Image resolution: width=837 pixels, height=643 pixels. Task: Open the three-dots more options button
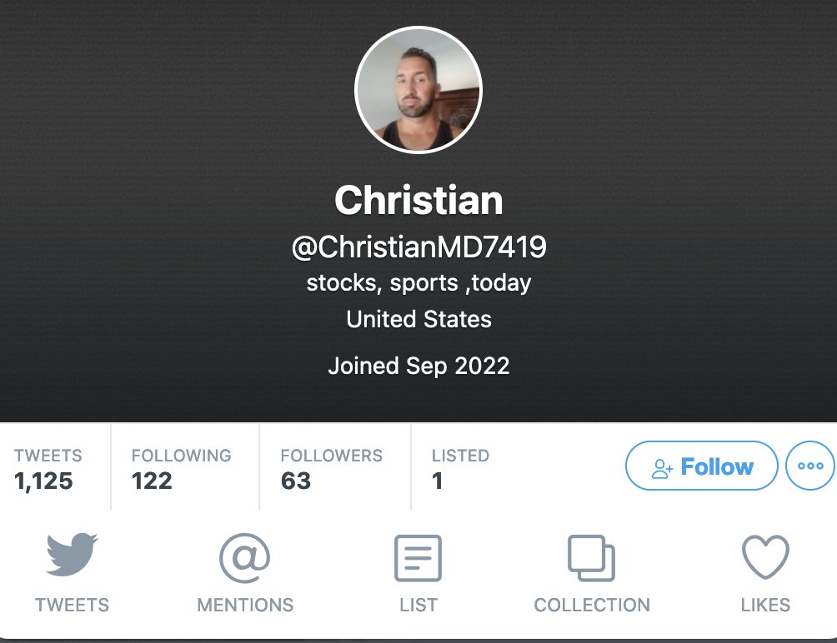pyautogui.click(x=810, y=466)
